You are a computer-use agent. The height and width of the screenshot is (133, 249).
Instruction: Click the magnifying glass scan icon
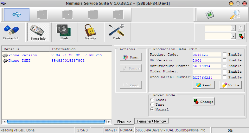235,15
